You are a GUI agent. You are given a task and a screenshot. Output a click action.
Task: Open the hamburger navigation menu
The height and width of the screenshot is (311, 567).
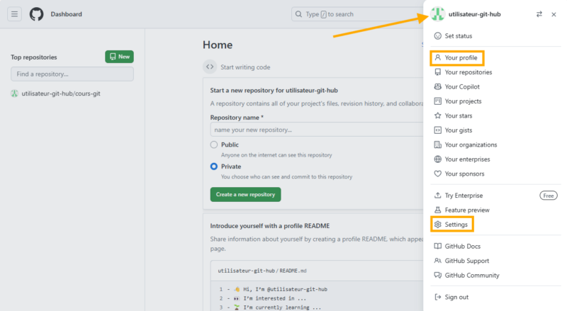pos(14,14)
